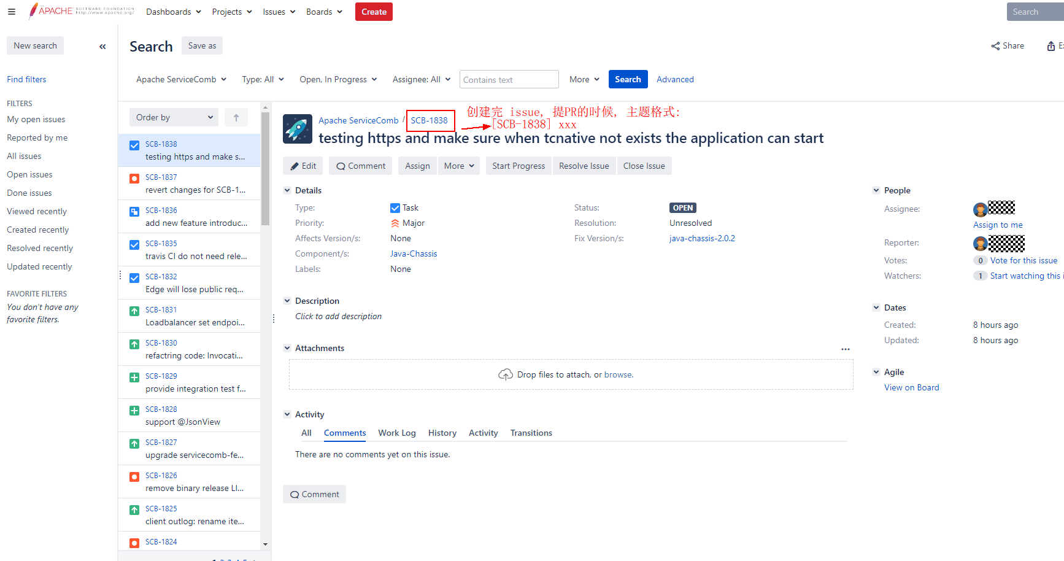Image resolution: width=1064 pixels, height=561 pixels.
Task: Click the Export icon at top right
Action: tap(1051, 46)
